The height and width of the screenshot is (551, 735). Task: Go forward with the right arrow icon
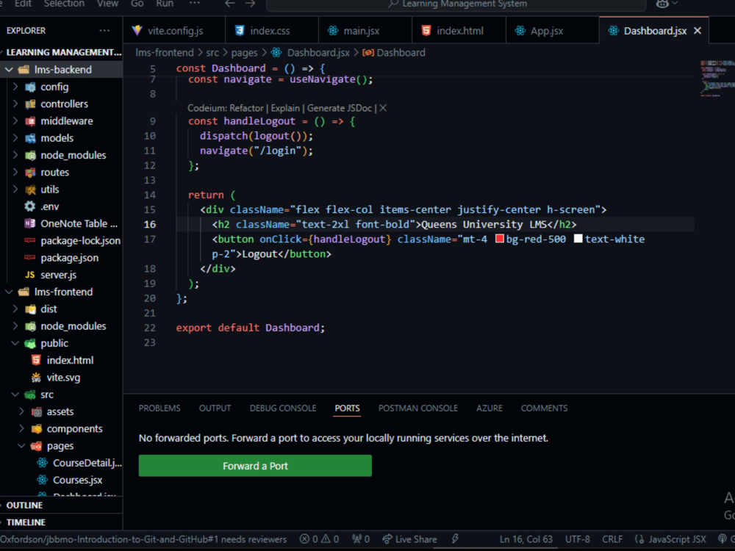(x=251, y=4)
